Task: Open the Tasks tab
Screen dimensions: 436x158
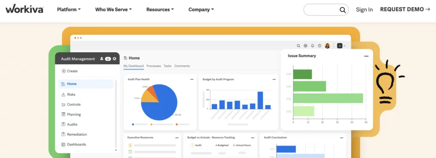Action: 167,66
